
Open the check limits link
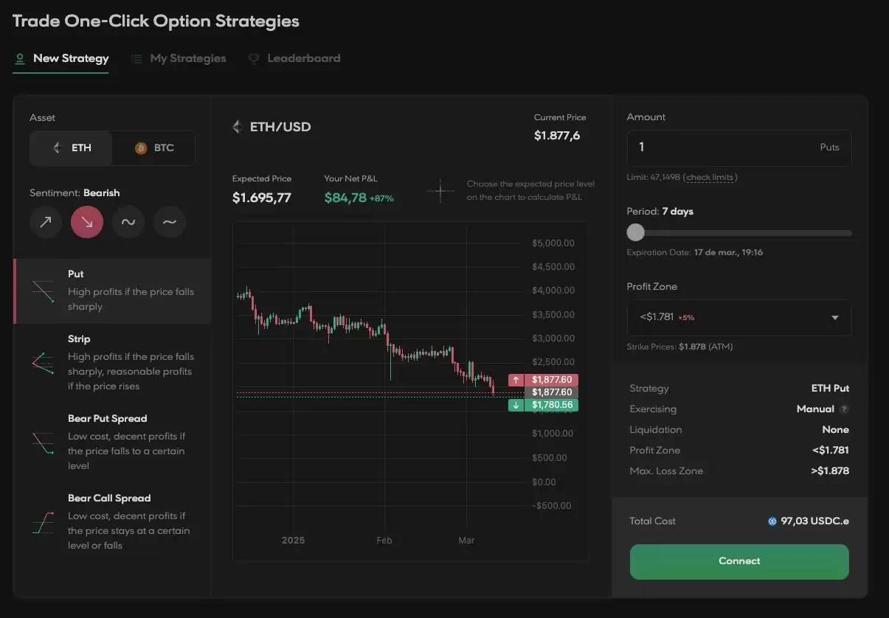[x=710, y=177]
